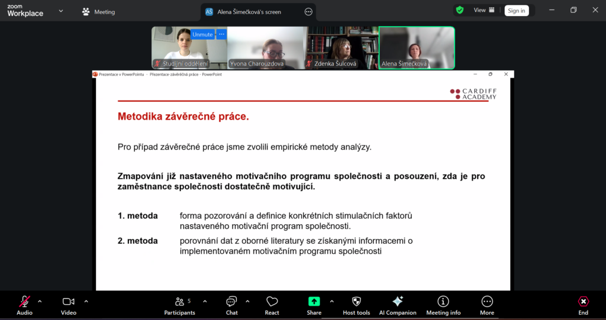Click the Zoom Workplace logo
Image resolution: width=606 pixels, height=320 pixels.
[25, 11]
